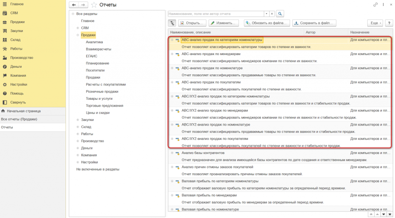Viewport: 395px width, 218px height.
Task: Click the Компания flag icon in the sidebar
Action: point(5,75)
